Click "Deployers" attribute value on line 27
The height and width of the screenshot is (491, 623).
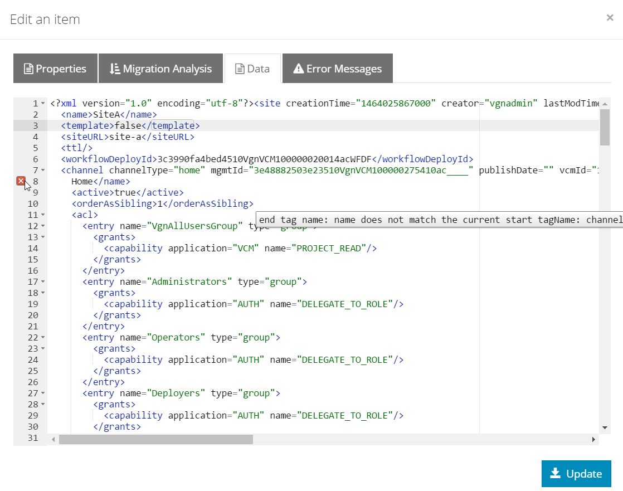(x=176, y=393)
